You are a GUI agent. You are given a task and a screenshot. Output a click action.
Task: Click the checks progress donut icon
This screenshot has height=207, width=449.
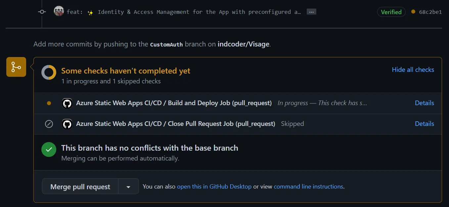49,72
